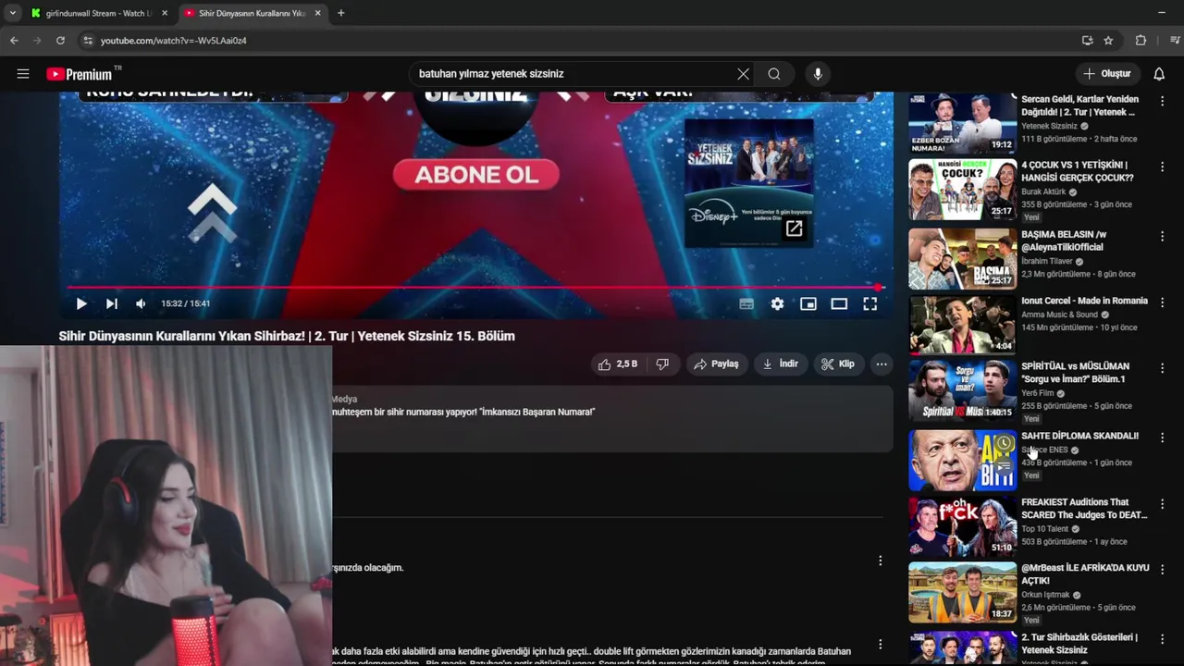Enter full screen
1184x666 pixels.
click(x=870, y=303)
